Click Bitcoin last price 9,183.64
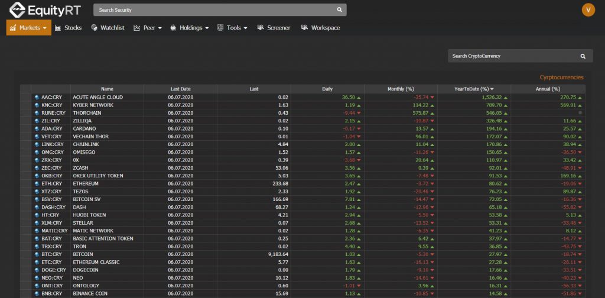The width and height of the screenshot is (605, 298). [278, 254]
